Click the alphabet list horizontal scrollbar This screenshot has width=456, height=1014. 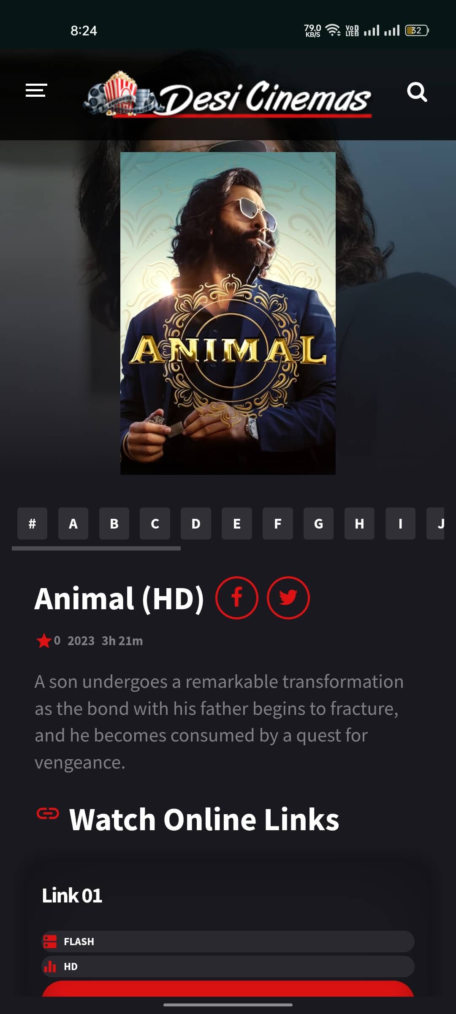pyautogui.click(x=96, y=548)
